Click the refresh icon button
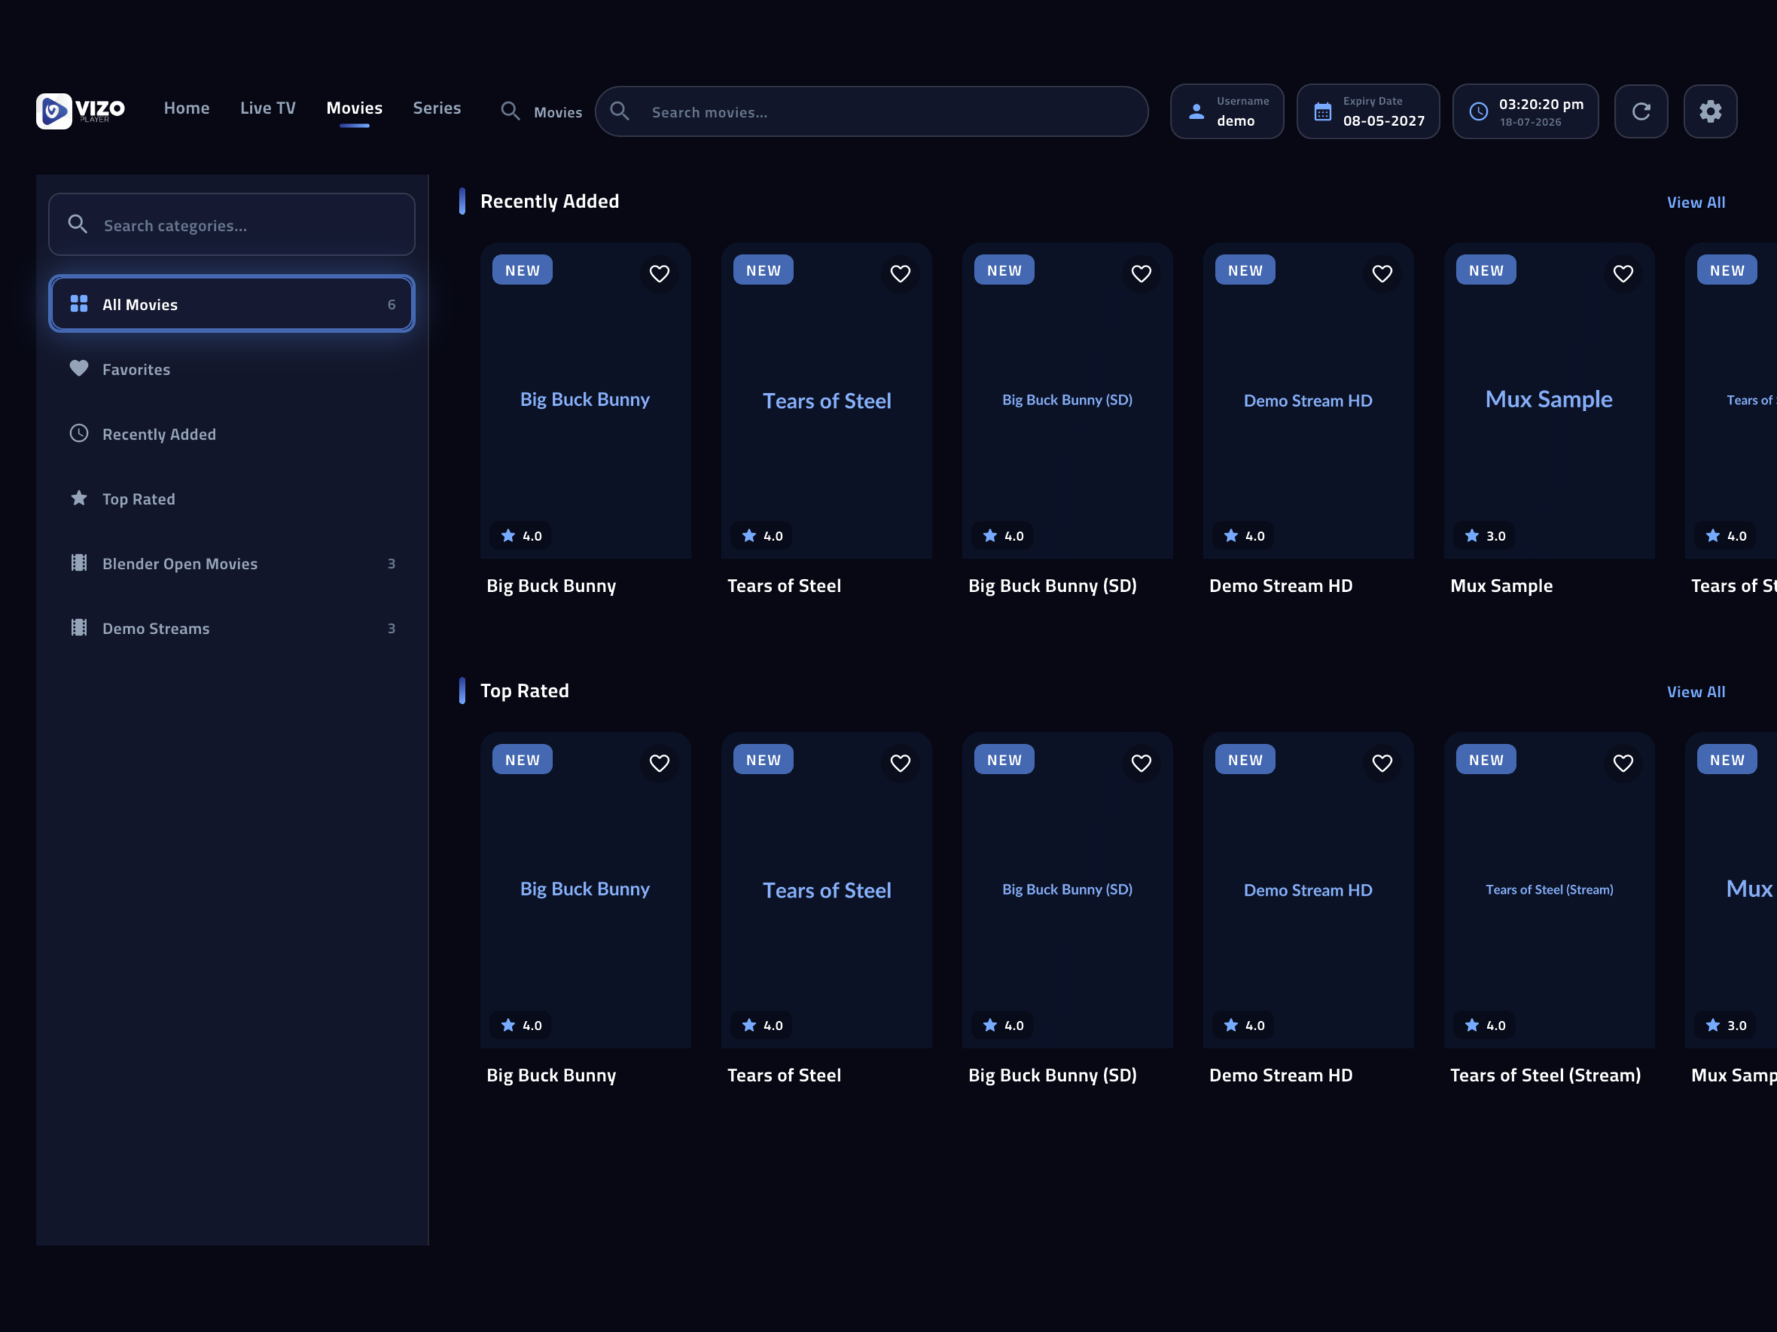Screen dimensions: 1777x1332 coord(1640,111)
